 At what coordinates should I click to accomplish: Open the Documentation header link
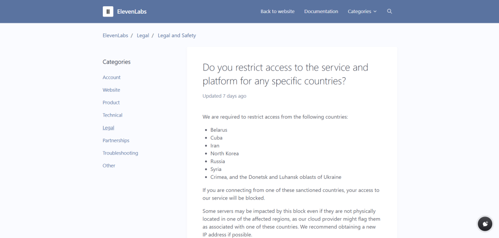click(x=321, y=12)
